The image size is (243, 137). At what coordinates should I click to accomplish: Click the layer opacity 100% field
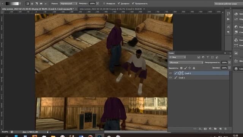(x=224, y=62)
